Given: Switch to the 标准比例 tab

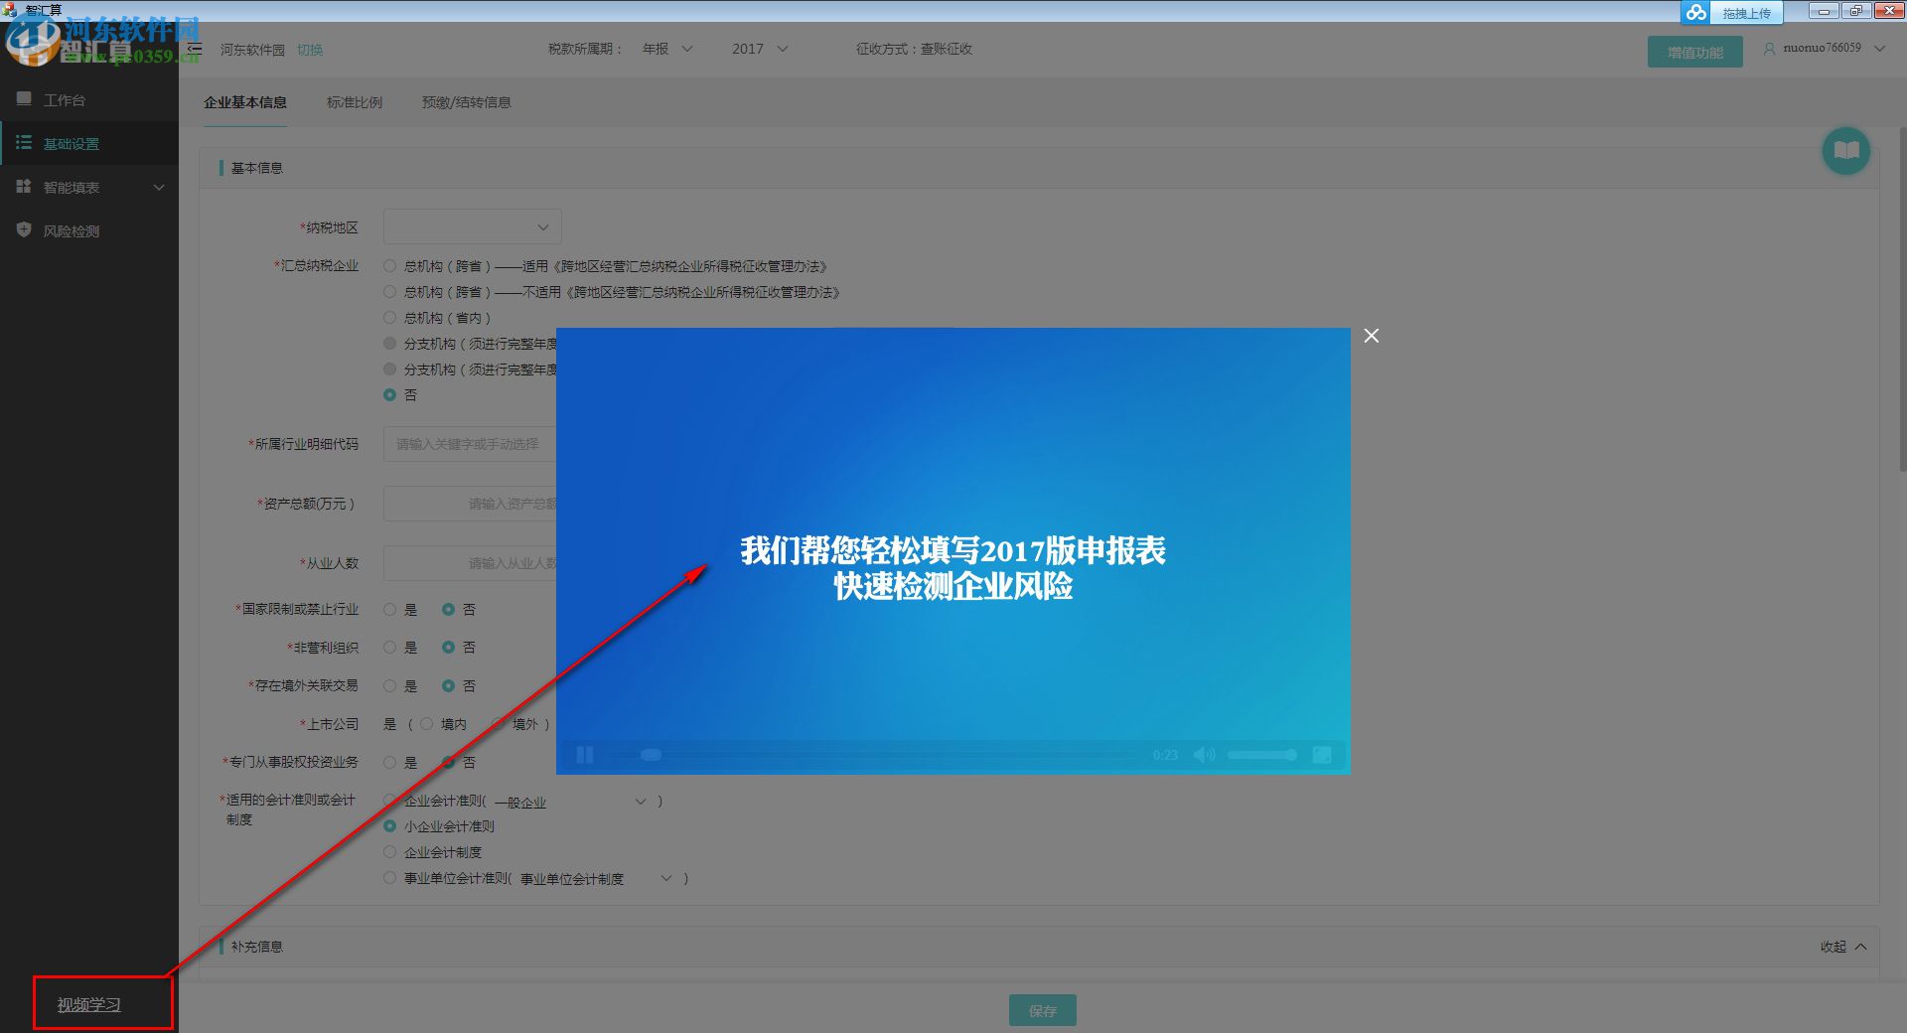Looking at the screenshot, I should pyautogui.click(x=354, y=101).
